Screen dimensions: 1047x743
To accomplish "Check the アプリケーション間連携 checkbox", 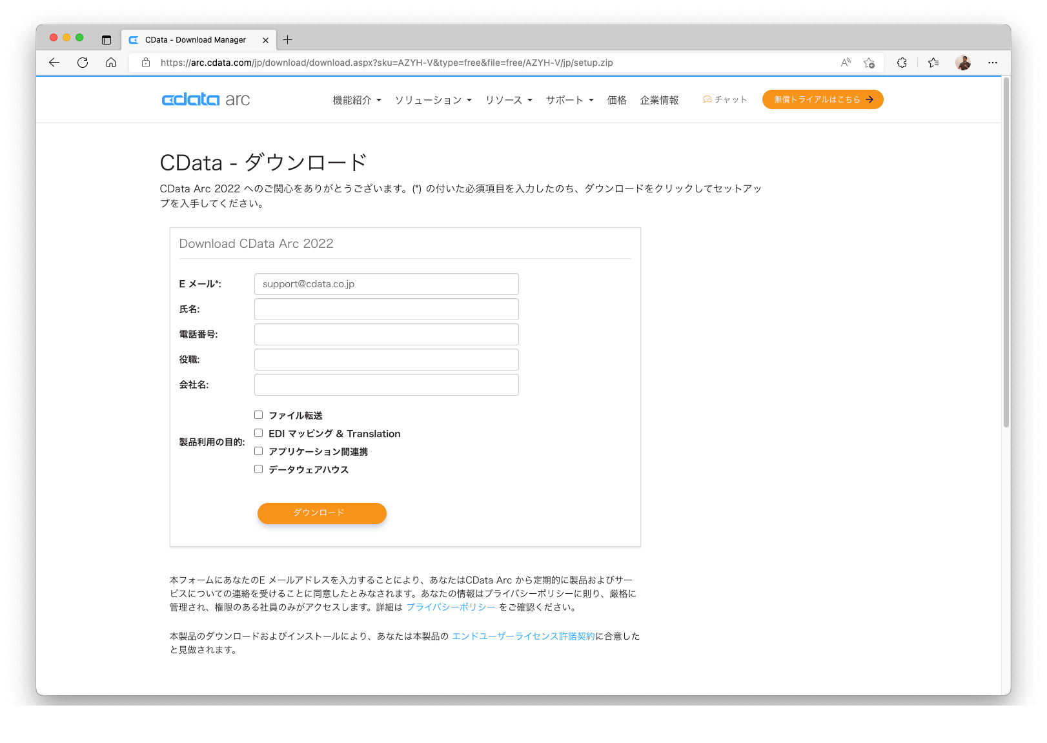I will (258, 451).
